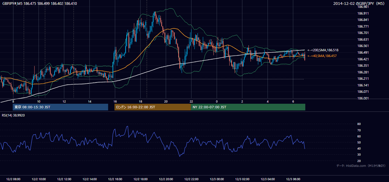Viewport: 389px width, 182px height.
Task: Click price level 186.351 on the axis
Action: (363, 66)
